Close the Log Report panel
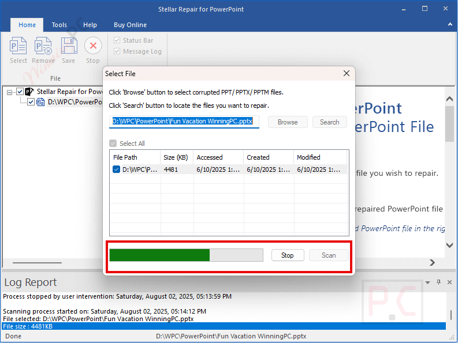Image resolution: width=458 pixels, height=343 pixels. (x=449, y=282)
